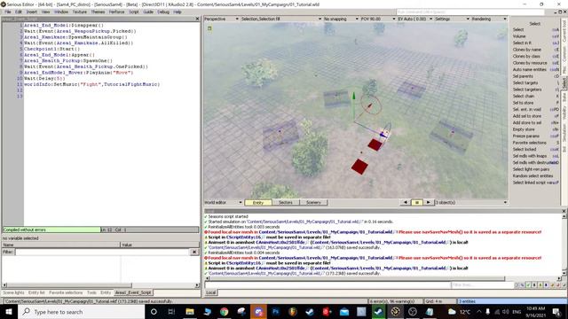This screenshot has height=319, width=568.
Task: Open the Script menu
Action: (x=134, y=12)
